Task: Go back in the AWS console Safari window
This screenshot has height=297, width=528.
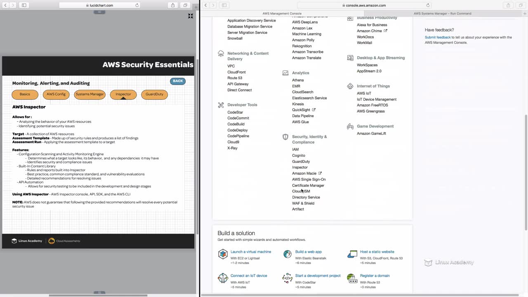Action: pyautogui.click(x=205, y=5)
